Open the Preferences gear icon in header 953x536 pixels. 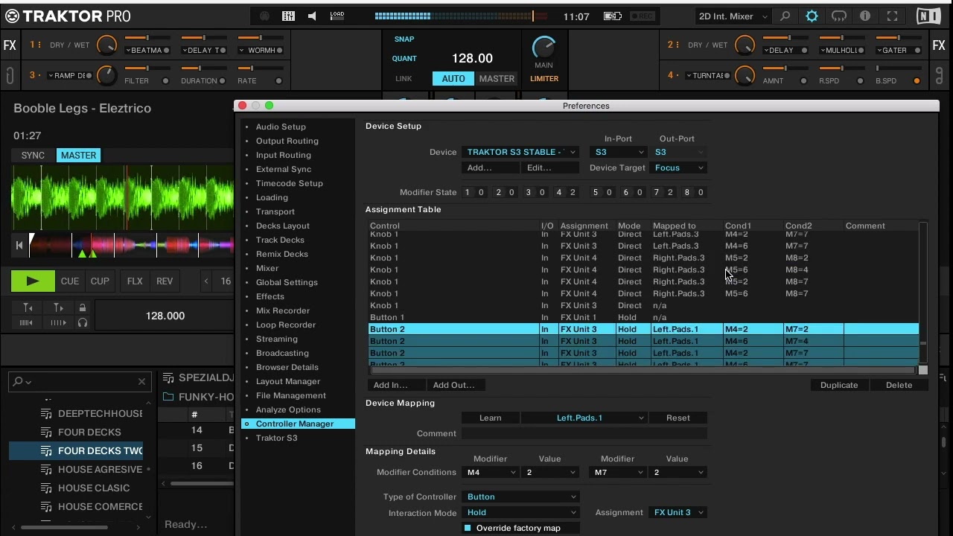812,16
